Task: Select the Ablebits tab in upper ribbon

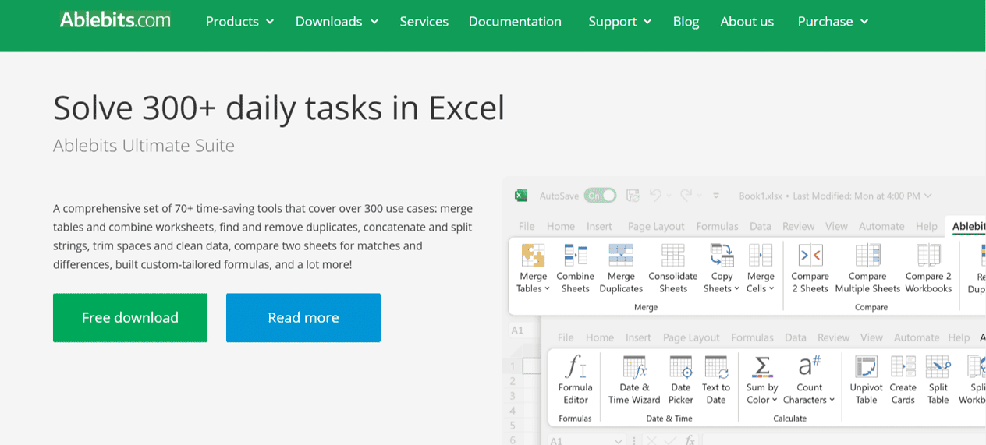Action: pos(968,226)
